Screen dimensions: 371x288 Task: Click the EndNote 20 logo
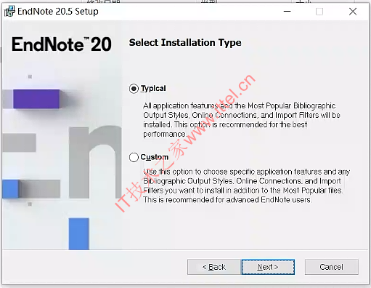point(62,44)
